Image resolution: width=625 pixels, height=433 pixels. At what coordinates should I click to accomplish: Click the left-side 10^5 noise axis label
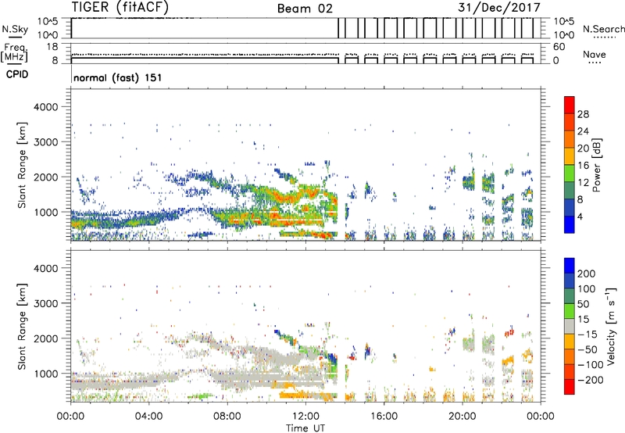coord(48,21)
